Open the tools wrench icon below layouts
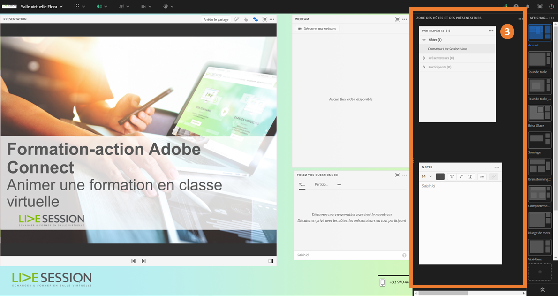Image resolution: width=558 pixels, height=296 pixels. click(x=543, y=290)
